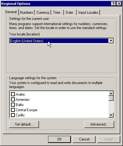Close the Regional Options dialog

coord(119,4)
